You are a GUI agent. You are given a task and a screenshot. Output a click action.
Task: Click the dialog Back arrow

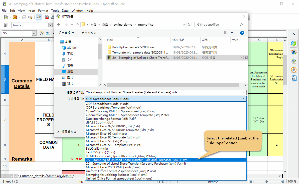tap(59, 25)
